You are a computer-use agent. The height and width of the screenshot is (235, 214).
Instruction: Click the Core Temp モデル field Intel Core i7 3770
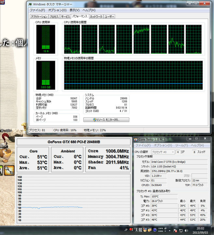coord(179,162)
